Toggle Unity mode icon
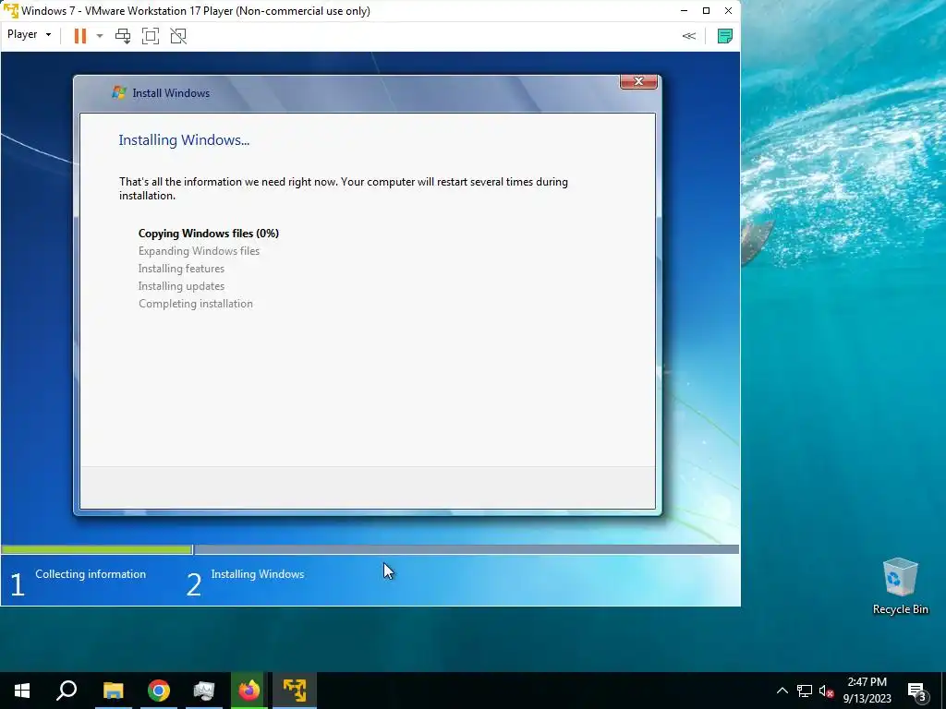This screenshot has height=709, width=946. [178, 36]
